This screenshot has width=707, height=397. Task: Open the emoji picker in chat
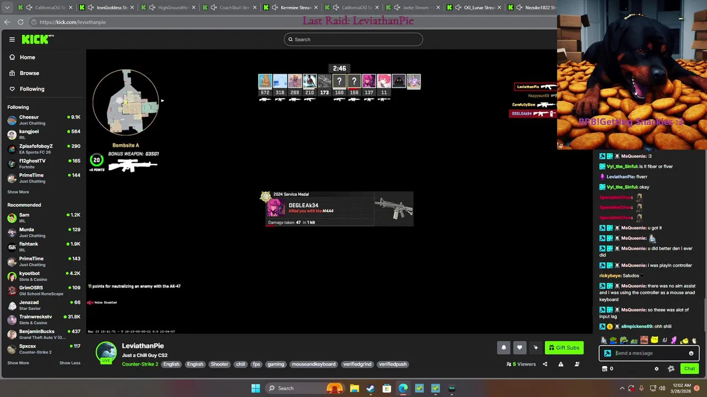(691, 353)
